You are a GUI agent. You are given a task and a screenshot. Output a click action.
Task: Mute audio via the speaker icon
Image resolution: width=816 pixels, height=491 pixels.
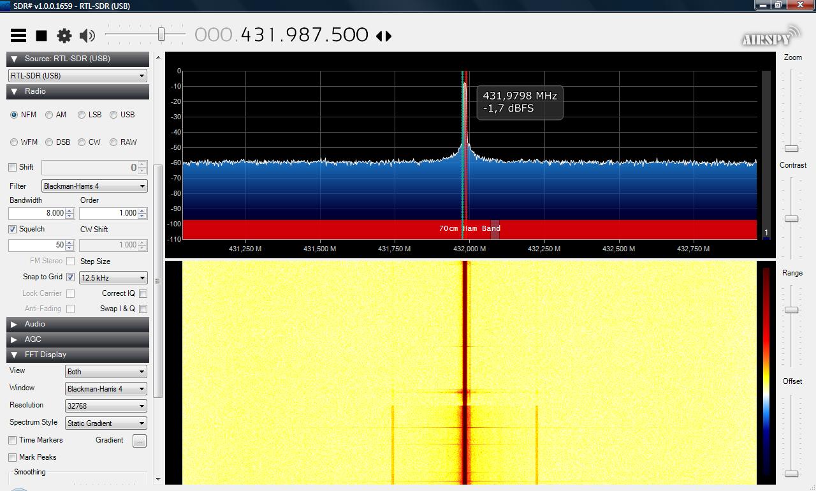tap(87, 36)
